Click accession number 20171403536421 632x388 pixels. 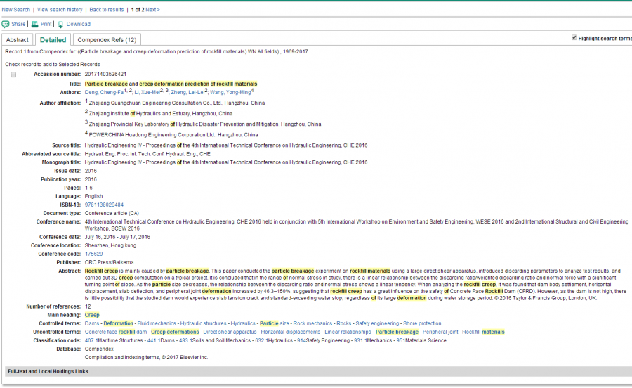[x=105, y=75]
